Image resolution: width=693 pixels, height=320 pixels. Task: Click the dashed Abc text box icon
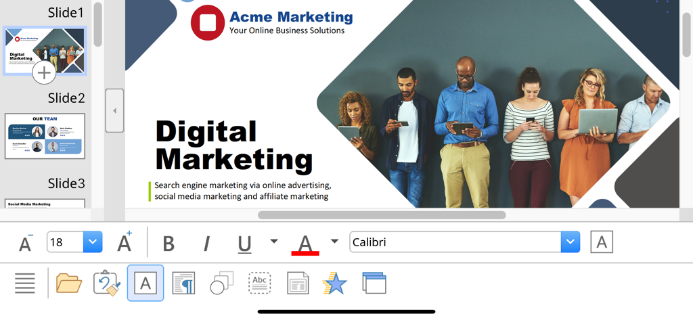pos(259,283)
